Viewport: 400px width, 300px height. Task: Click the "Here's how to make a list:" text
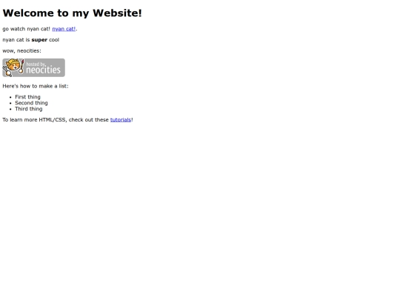click(x=36, y=86)
